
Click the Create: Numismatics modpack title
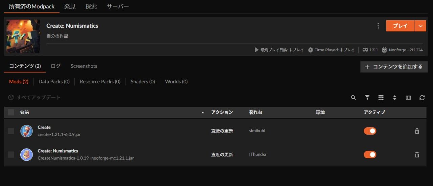pyautogui.click(x=72, y=26)
